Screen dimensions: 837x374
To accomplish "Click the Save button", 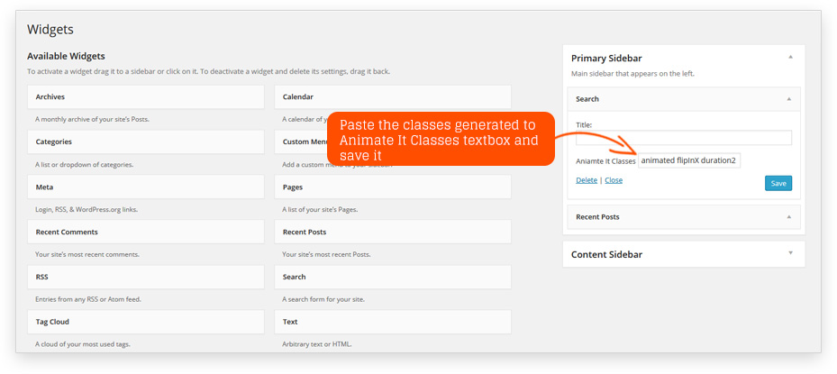I will pyautogui.click(x=778, y=183).
